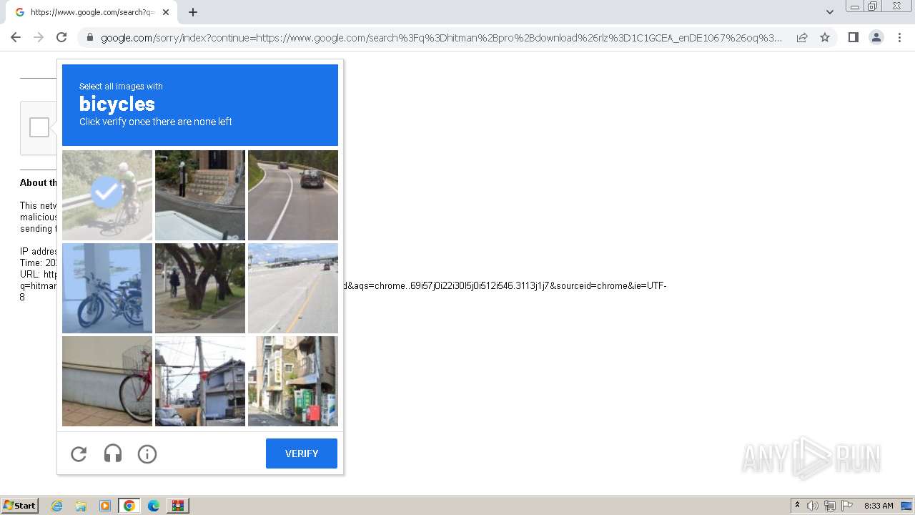Click the show desktop icon in tray
This screenshot has width=915, height=515.
906,506
